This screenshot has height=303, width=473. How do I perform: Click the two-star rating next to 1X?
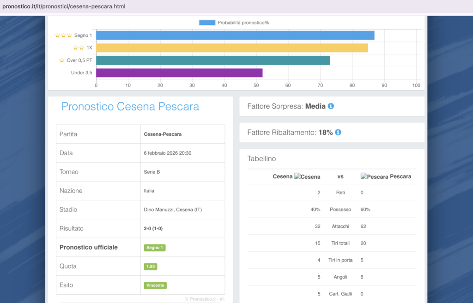point(79,48)
